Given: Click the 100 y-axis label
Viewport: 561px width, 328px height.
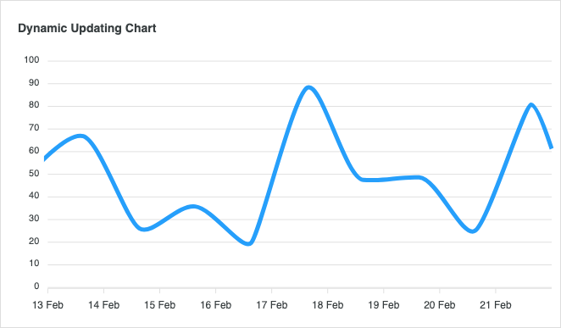Looking at the screenshot, I should pyautogui.click(x=31, y=60).
